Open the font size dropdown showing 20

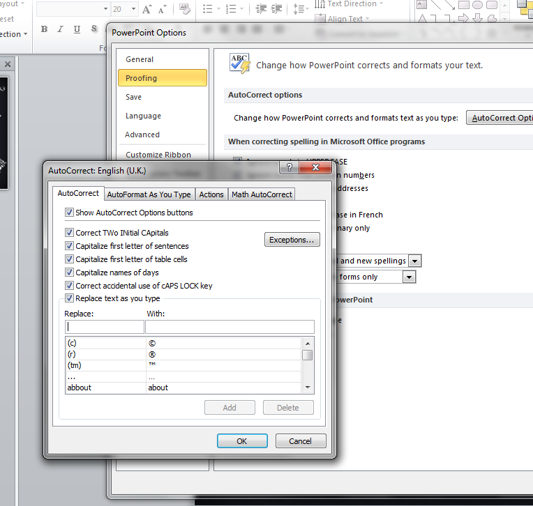pyautogui.click(x=133, y=9)
